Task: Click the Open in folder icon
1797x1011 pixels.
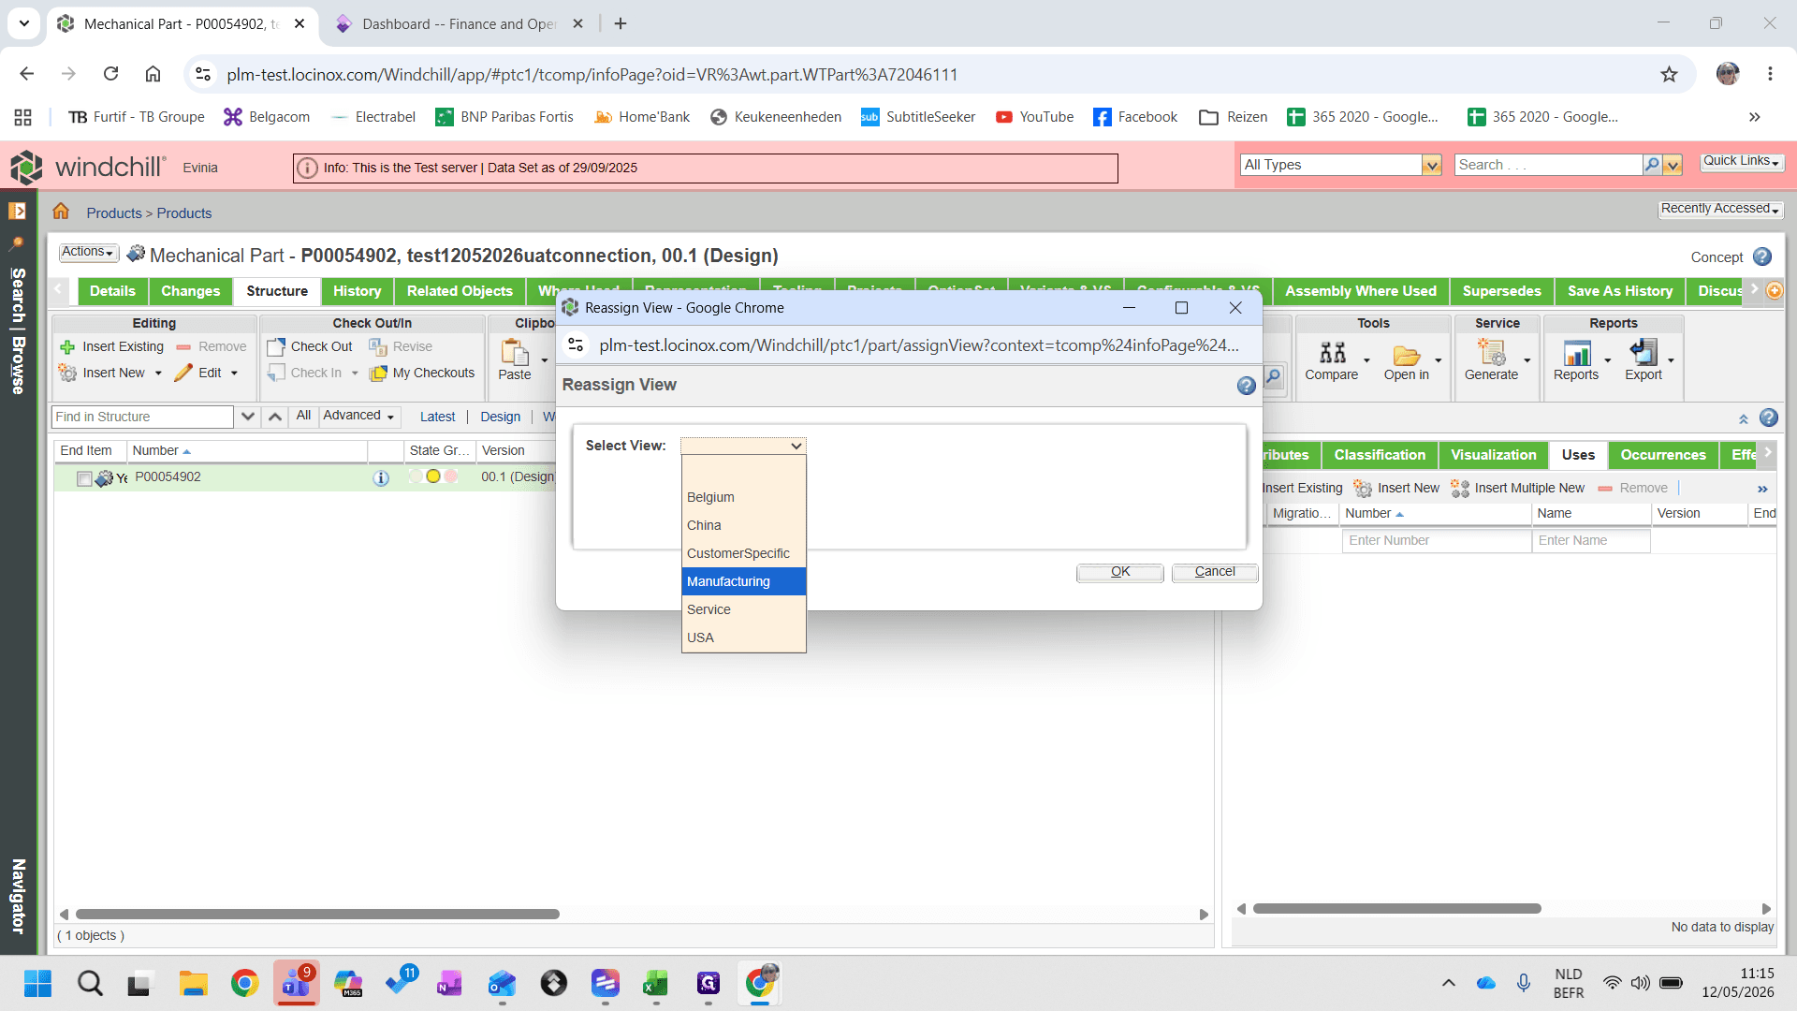Action: click(x=1406, y=355)
